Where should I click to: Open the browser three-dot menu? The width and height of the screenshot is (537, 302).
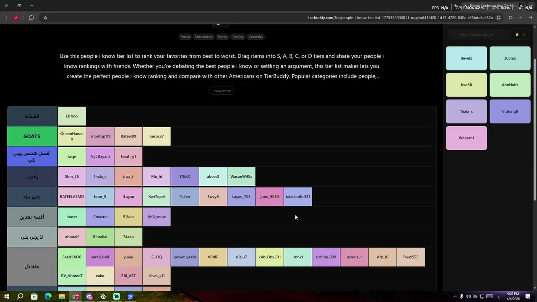(x=6, y=18)
